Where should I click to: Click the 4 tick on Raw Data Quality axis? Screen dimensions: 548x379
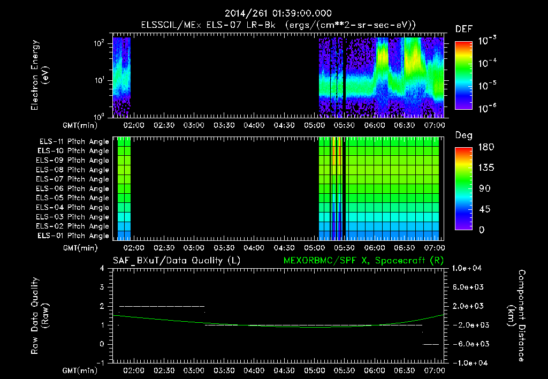coord(102,268)
